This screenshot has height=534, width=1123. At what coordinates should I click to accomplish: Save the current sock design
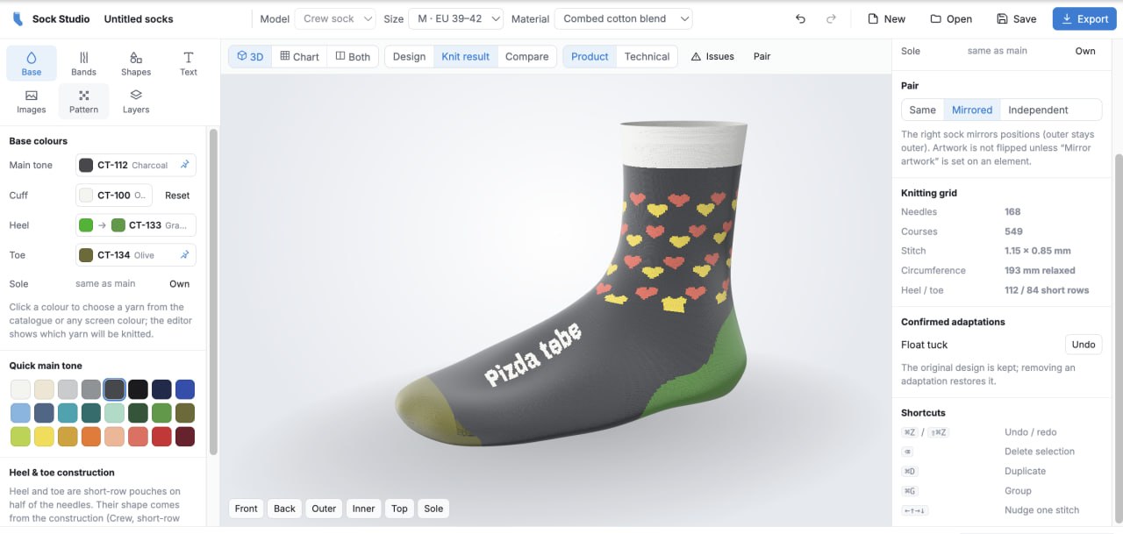[x=1016, y=18]
